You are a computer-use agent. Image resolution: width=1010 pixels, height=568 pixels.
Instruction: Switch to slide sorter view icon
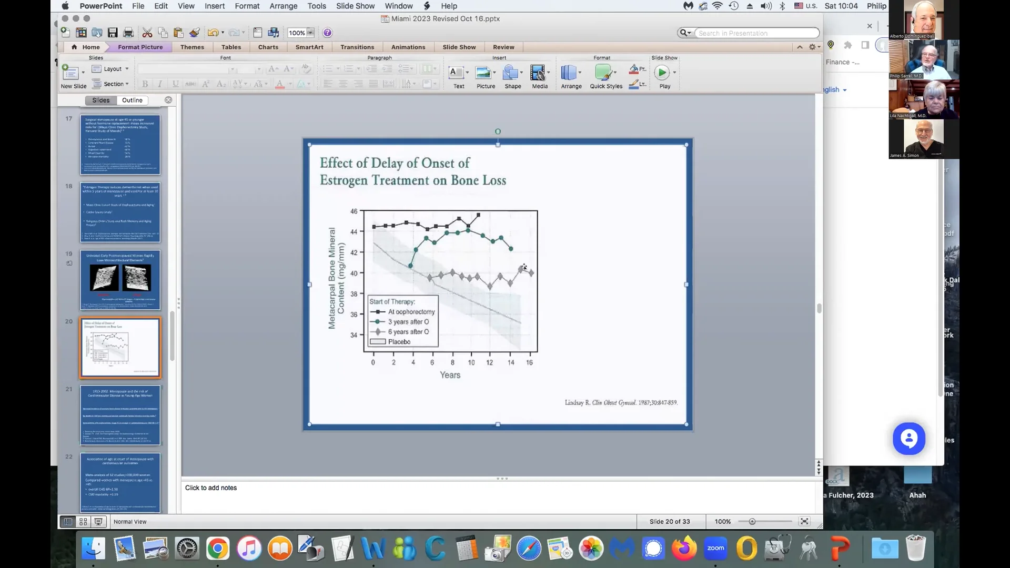(83, 522)
